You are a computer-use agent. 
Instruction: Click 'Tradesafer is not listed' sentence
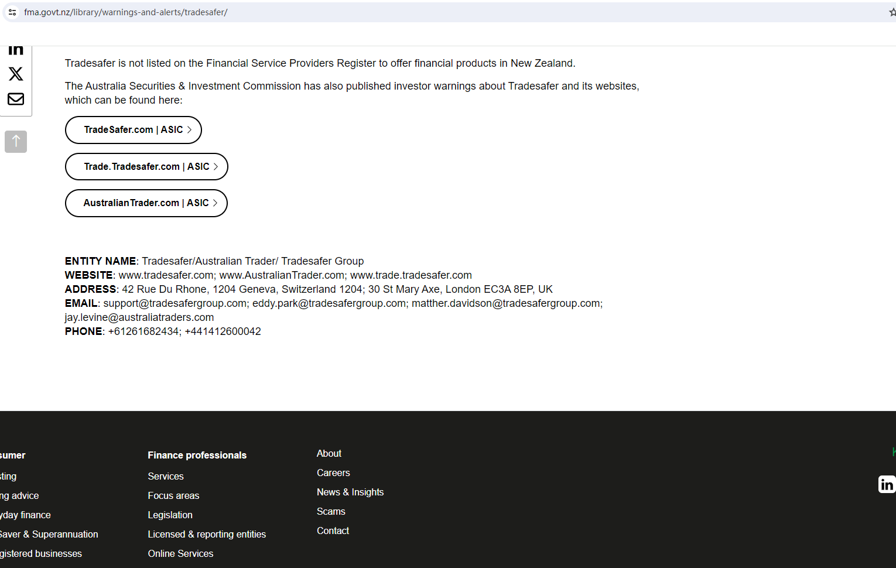320,63
